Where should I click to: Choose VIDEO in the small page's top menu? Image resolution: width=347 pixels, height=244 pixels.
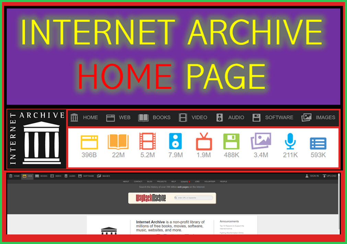pos(56,176)
